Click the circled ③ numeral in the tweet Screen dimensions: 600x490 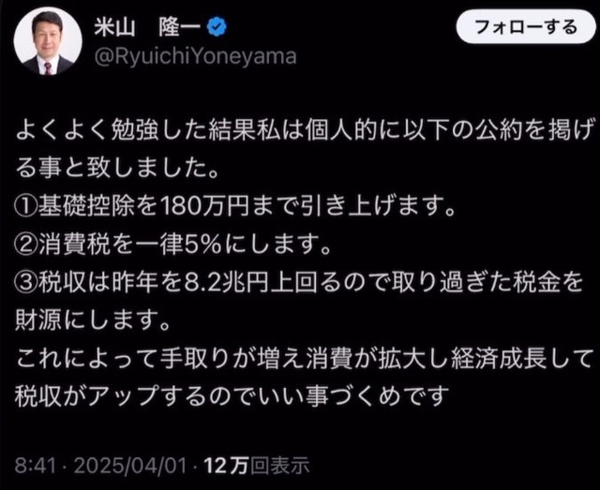(x=26, y=284)
